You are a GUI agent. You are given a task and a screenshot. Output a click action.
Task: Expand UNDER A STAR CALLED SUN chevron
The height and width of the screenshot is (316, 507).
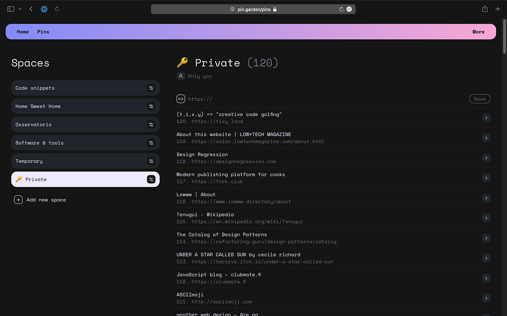[x=486, y=258]
